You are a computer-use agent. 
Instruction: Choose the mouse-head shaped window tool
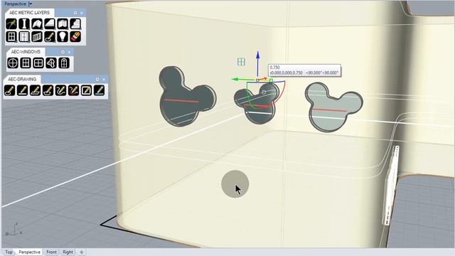pyautogui.click(x=51, y=63)
